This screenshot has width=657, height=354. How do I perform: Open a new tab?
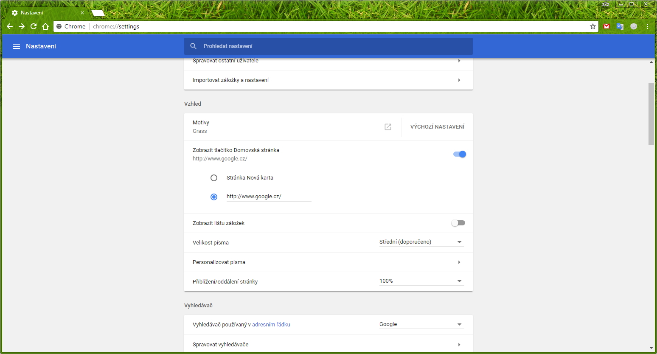coord(98,13)
